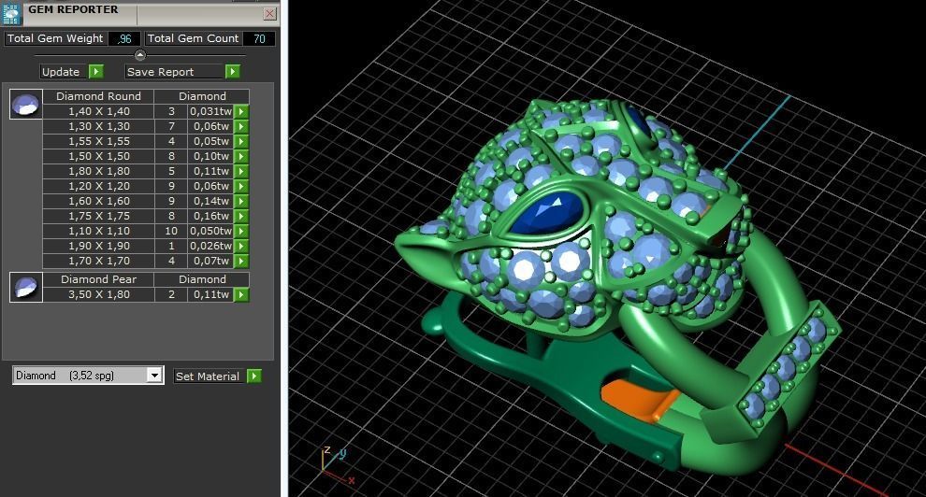Select the 1,80 X 1,80 size cell
926x497 pixels.
98,171
